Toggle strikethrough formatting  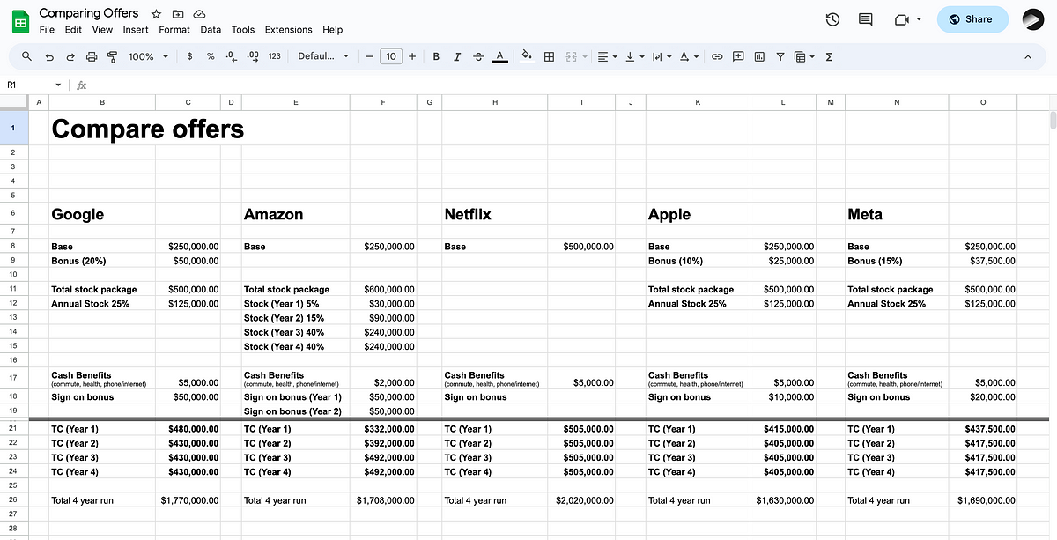click(478, 56)
